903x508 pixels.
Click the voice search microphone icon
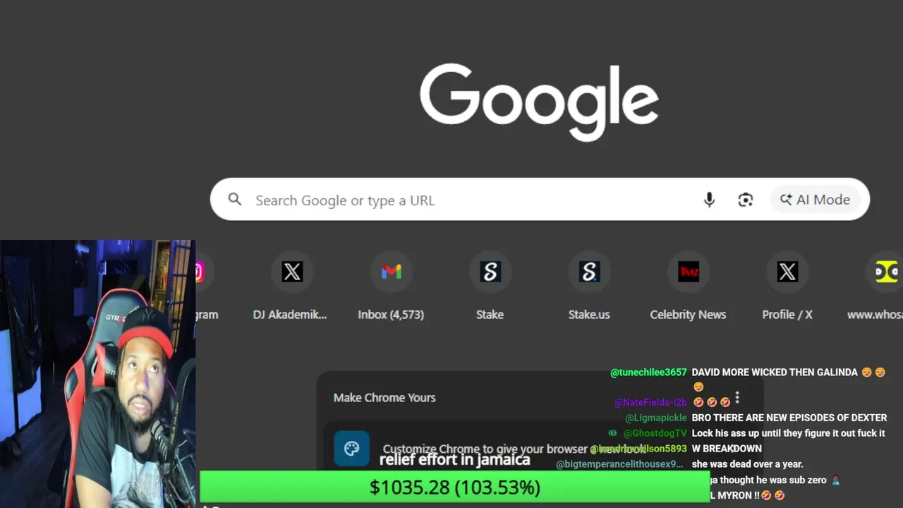pos(710,200)
